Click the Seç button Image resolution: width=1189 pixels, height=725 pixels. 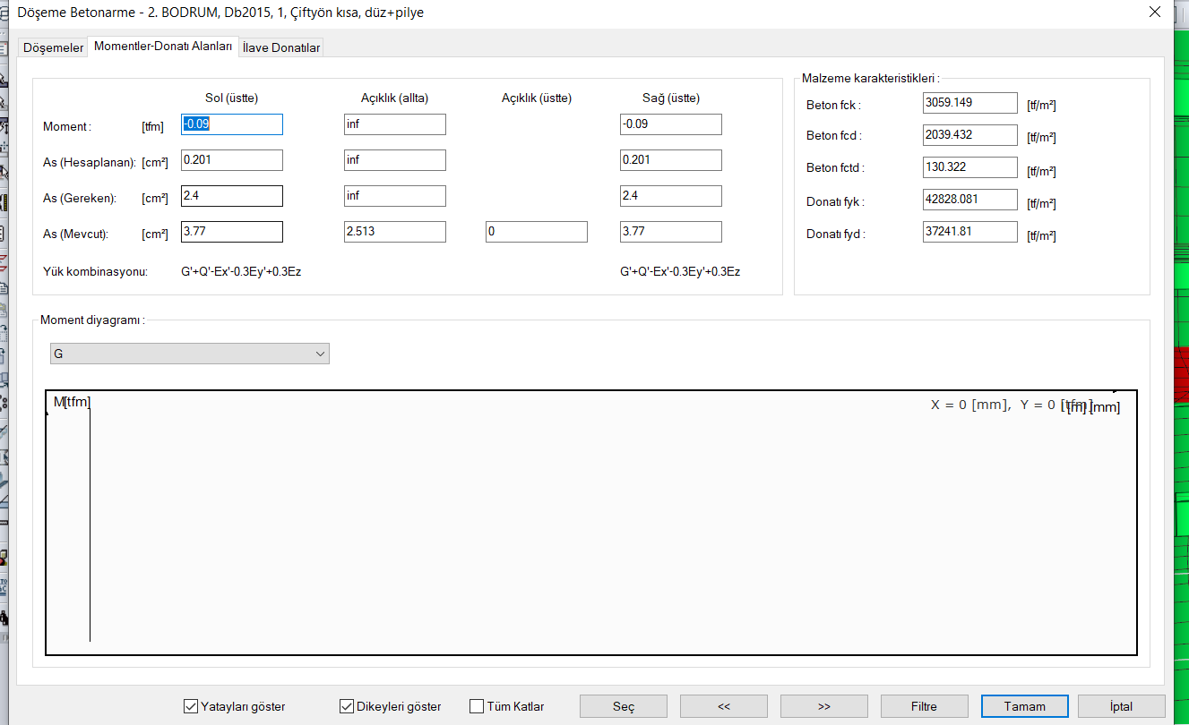pyautogui.click(x=624, y=706)
